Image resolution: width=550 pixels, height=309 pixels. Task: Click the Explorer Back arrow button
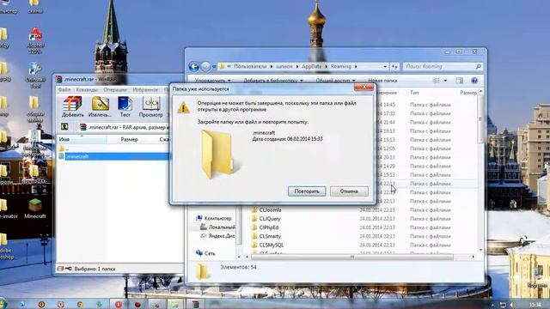194,66
